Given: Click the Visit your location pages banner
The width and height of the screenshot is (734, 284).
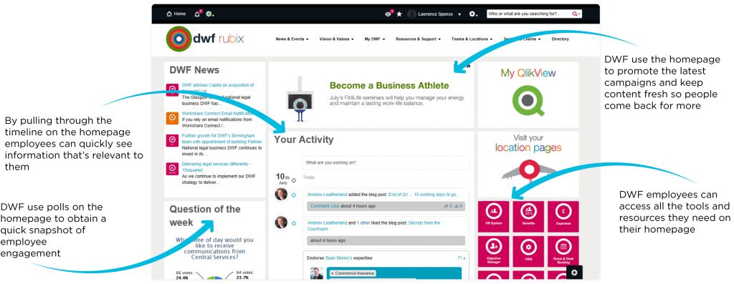Looking at the screenshot, I should [x=528, y=164].
